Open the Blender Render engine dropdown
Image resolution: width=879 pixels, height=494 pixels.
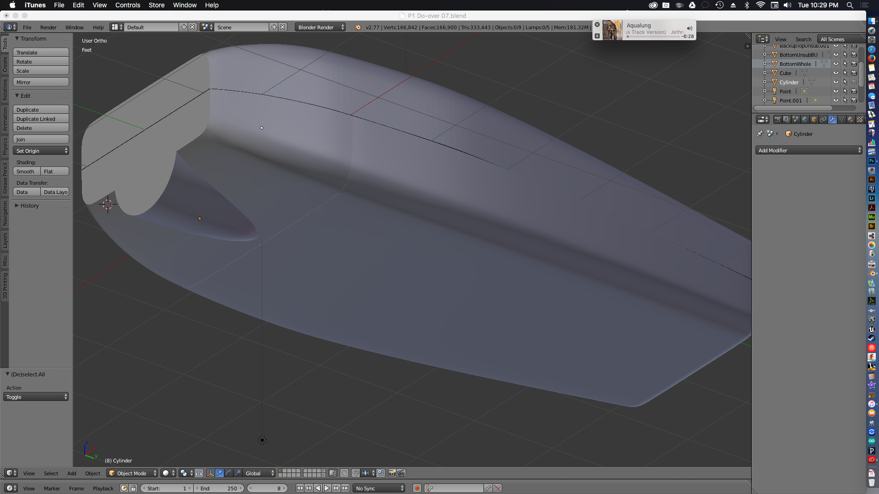(x=320, y=27)
